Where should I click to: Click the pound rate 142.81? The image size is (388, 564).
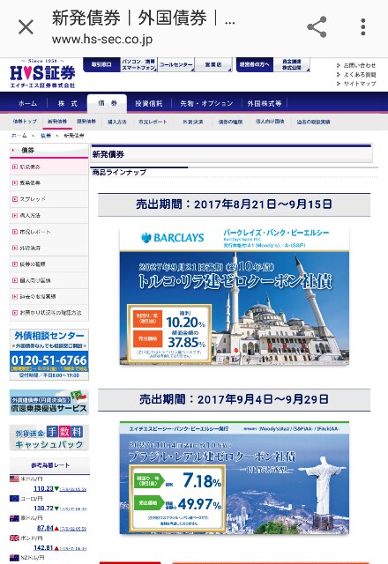[43, 548]
